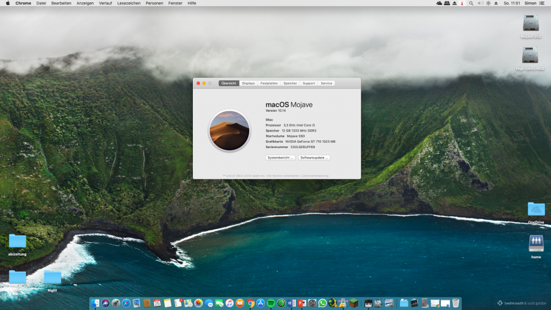
Task: Click the red thermometer menu bar icon
Action: pos(462,3)
